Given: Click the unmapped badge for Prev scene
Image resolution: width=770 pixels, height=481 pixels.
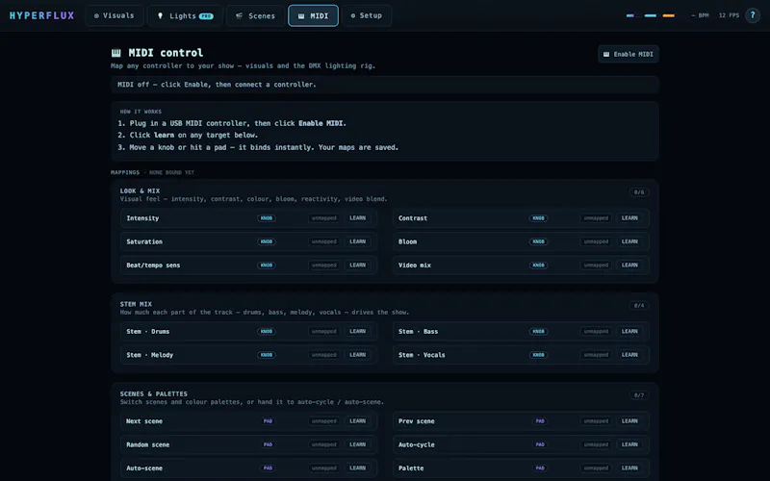Looking at the screenshot, I should point(596,421).
